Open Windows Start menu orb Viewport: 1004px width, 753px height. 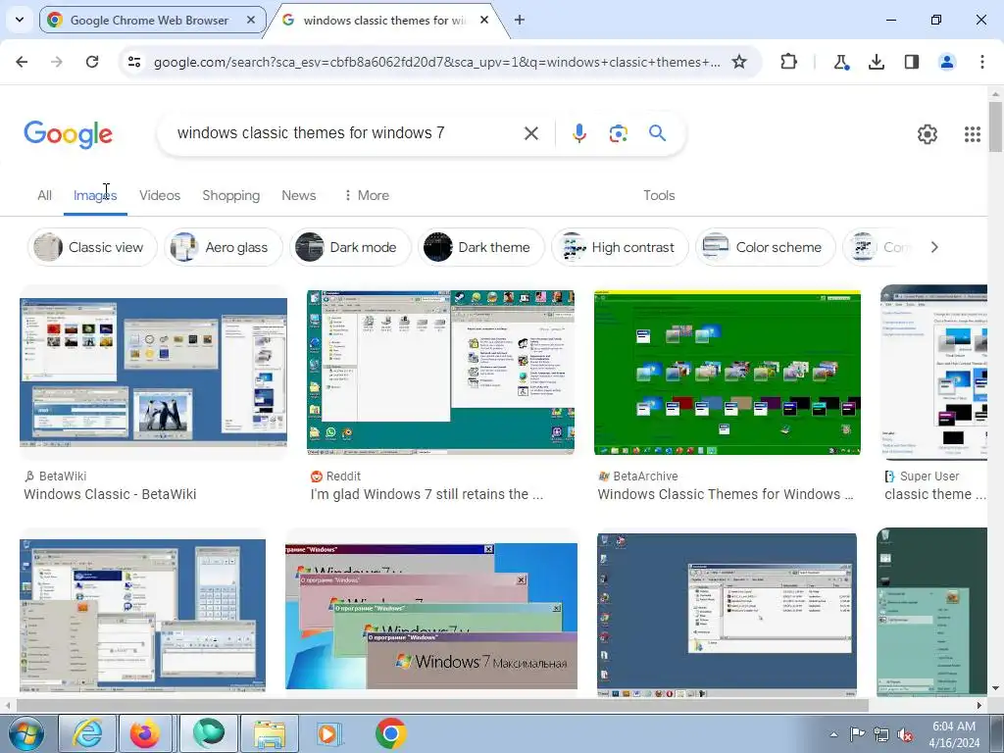pos(25,733)
